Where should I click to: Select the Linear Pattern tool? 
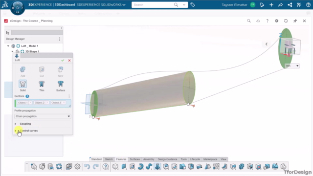(x=216, y=166)
